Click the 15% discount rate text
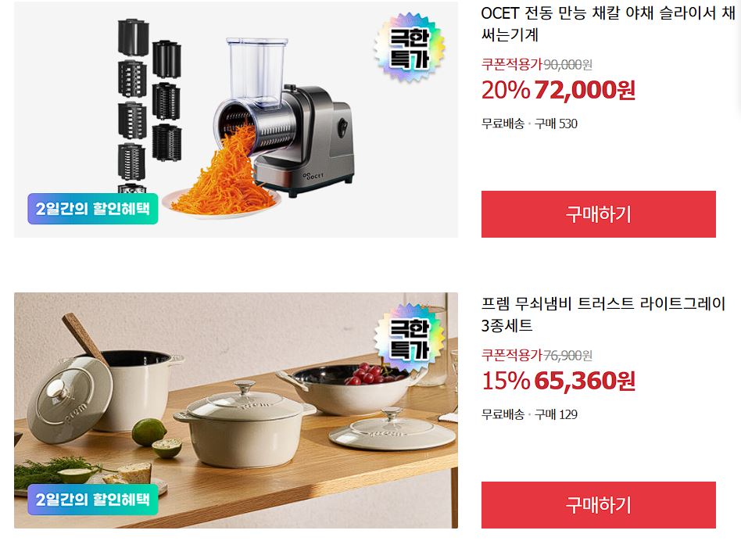This screenshot has width=741, height=559. tap(506, 381)
